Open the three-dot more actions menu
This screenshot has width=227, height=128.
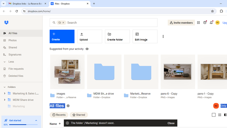163,36
